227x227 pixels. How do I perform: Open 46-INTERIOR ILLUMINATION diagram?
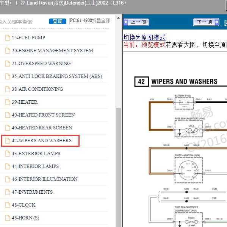[x=45, y=179]
